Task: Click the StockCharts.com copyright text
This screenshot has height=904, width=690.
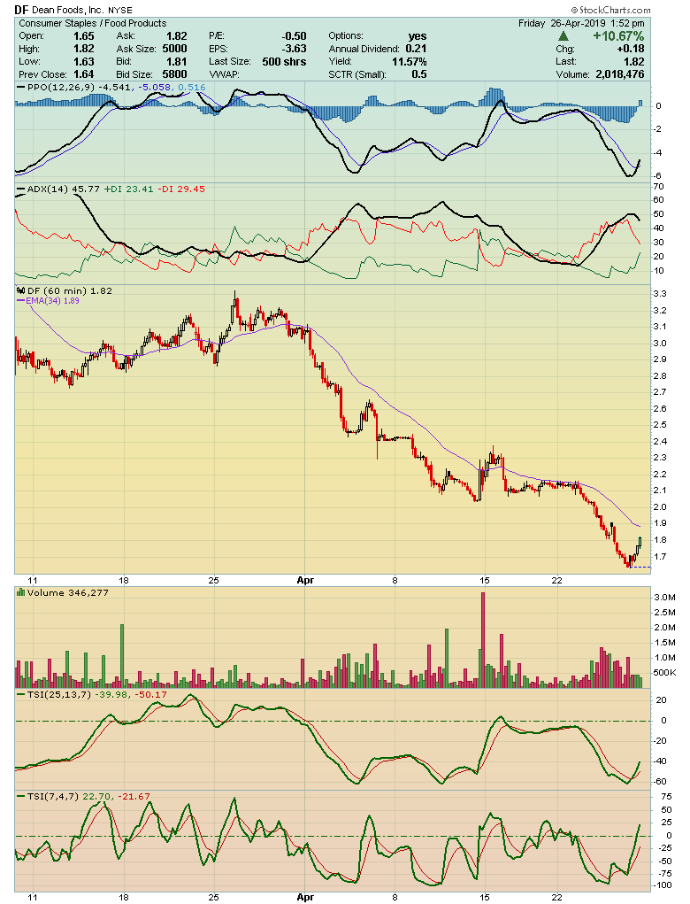Action: click(x=611, y=10)
